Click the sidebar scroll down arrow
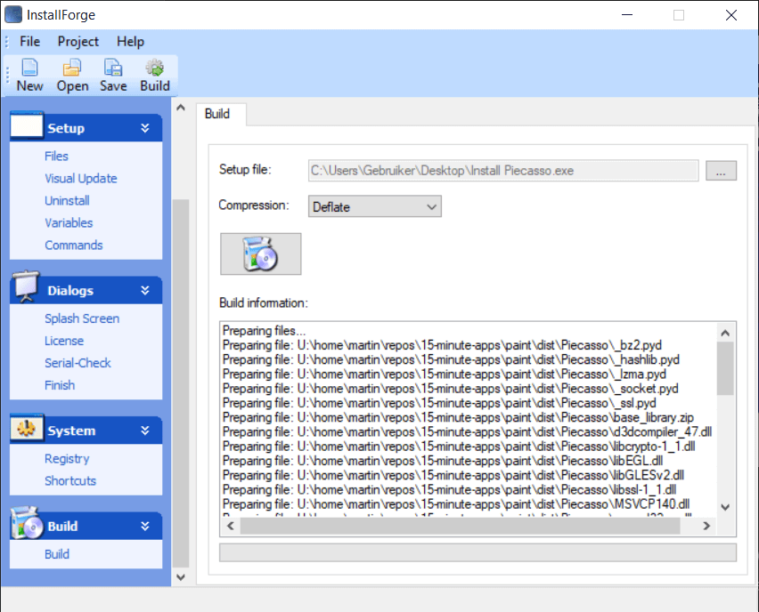 point(181,577)
